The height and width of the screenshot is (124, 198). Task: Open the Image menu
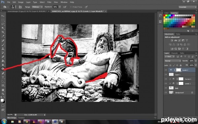pos(21,2)
